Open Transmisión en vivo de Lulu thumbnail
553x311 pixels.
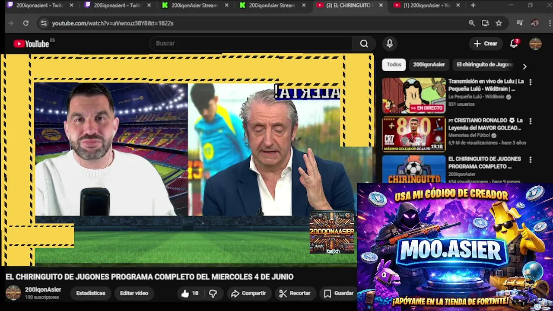(413, 95)
